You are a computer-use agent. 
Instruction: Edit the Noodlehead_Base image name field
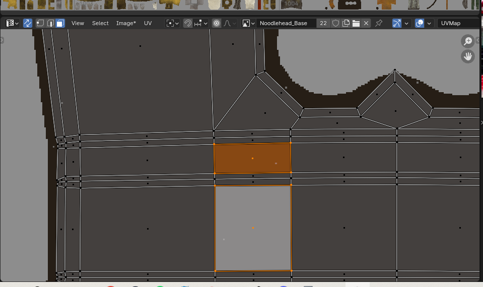(286, 23)
